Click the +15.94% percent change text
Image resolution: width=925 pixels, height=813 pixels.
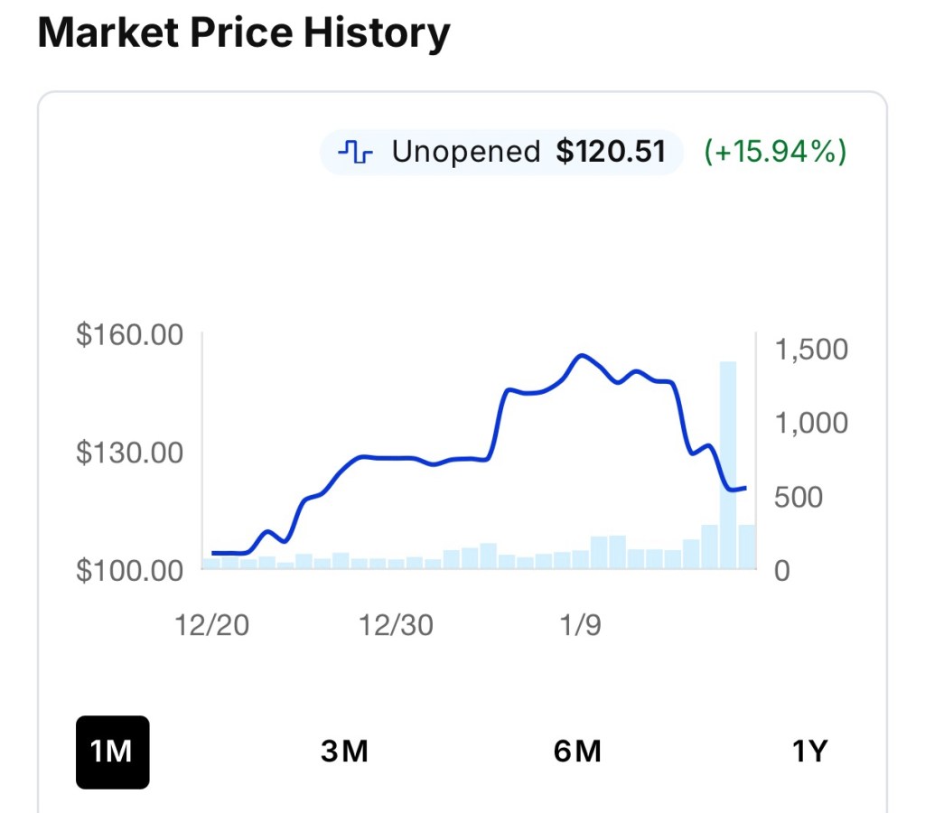pos(775,152)
